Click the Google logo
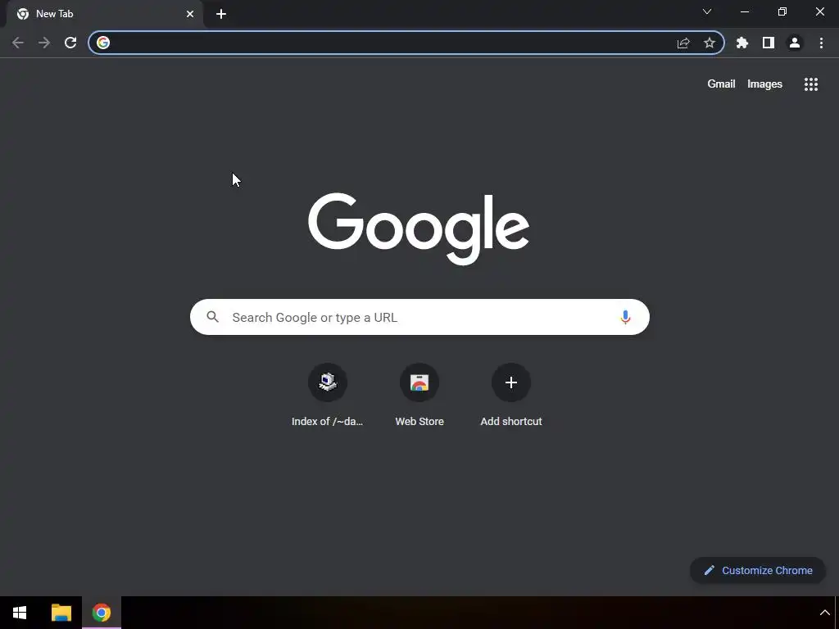This screenshot has width=839, height=629. pyautogui.click(x=419, y=229)
